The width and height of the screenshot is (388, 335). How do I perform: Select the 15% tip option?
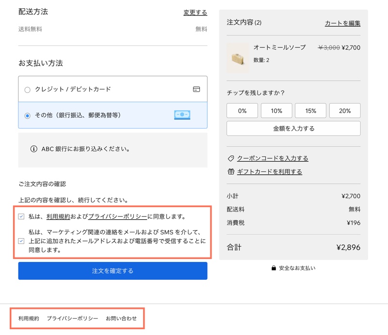point(310,110)
